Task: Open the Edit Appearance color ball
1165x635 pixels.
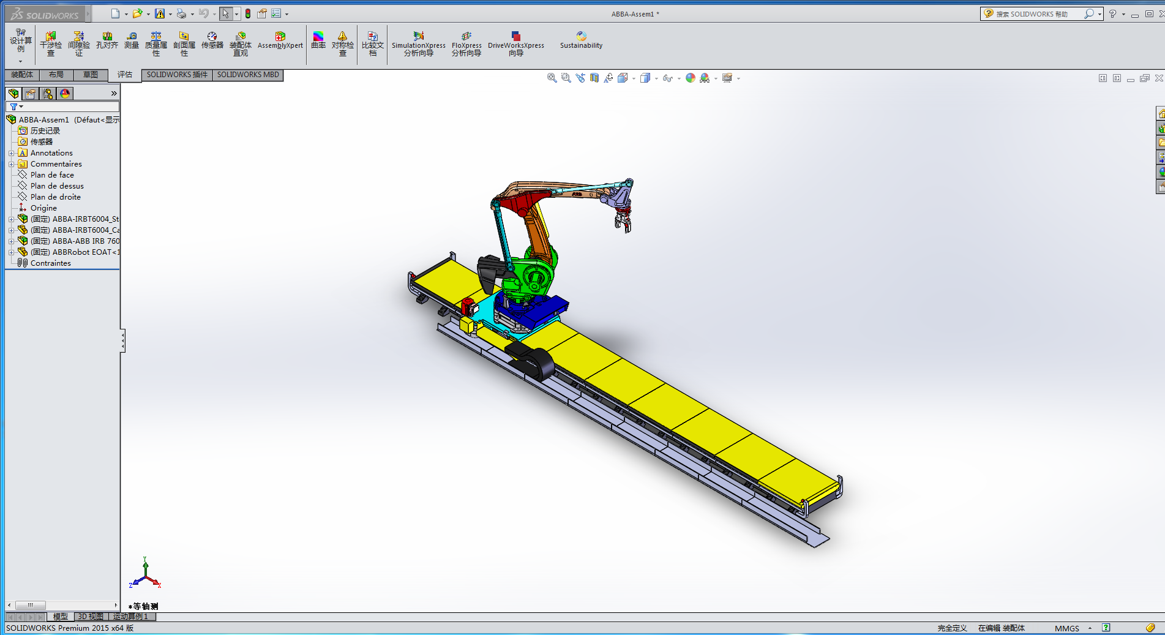Action: (691, 78)
